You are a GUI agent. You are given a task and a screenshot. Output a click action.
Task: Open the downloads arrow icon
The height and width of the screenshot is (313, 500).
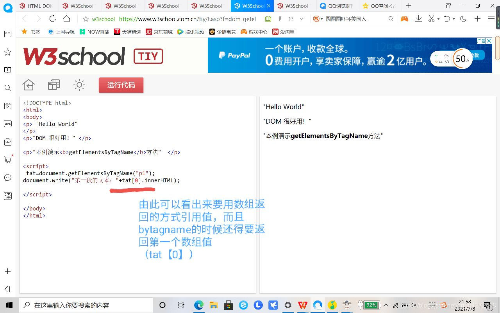coord(418,19)
